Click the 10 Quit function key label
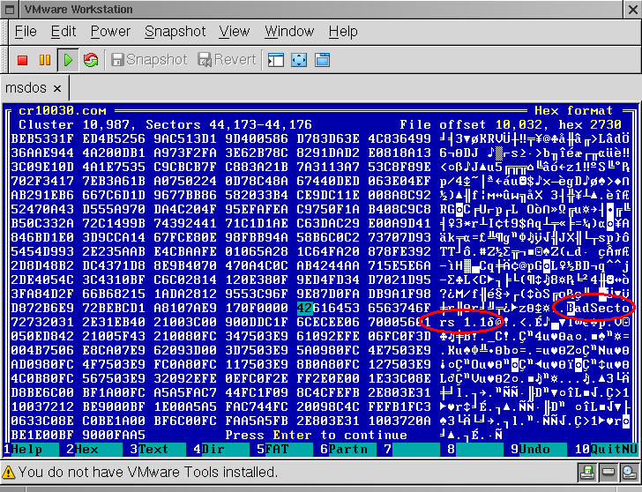 (606, 450)
